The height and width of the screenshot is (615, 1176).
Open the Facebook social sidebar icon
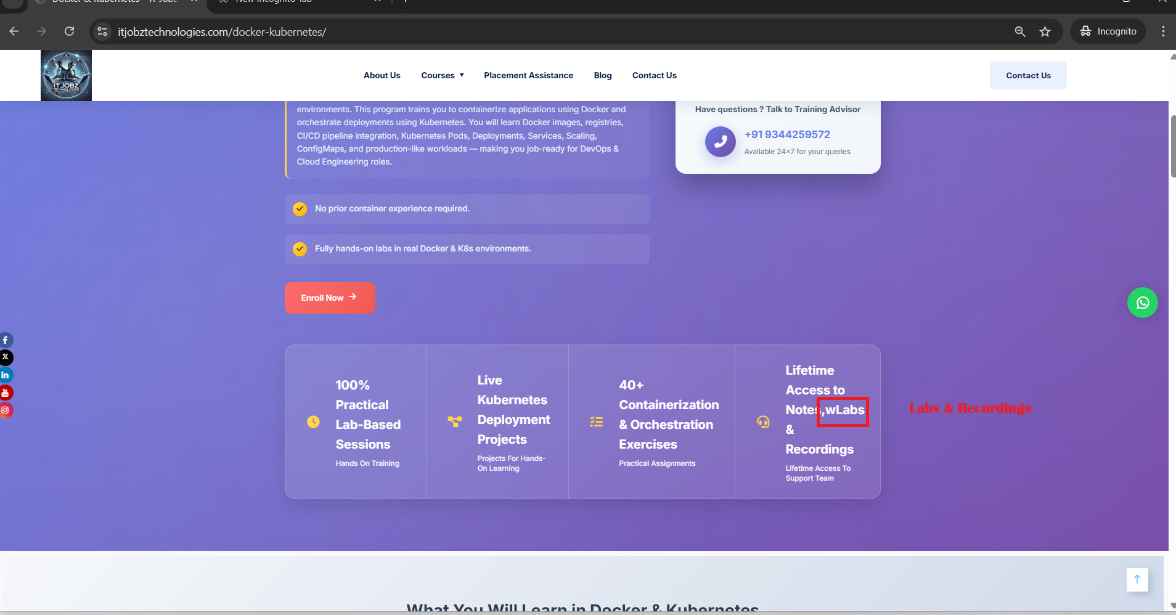[6, 340]
